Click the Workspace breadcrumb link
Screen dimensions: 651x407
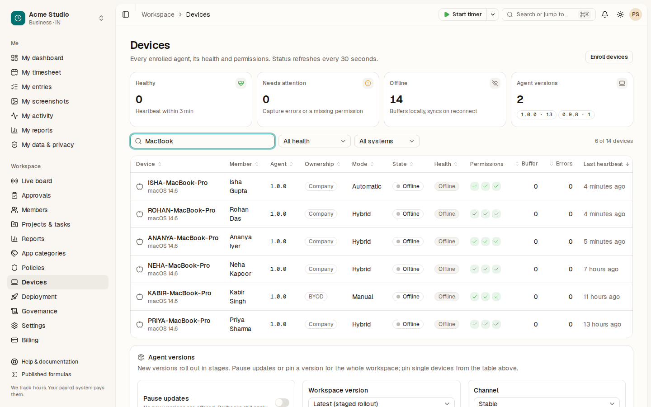click(x=158, y=14)
